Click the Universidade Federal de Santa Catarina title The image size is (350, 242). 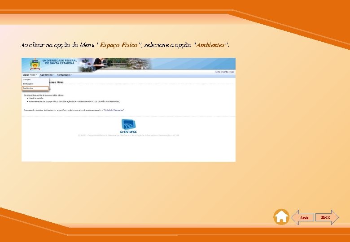[60, 62]
